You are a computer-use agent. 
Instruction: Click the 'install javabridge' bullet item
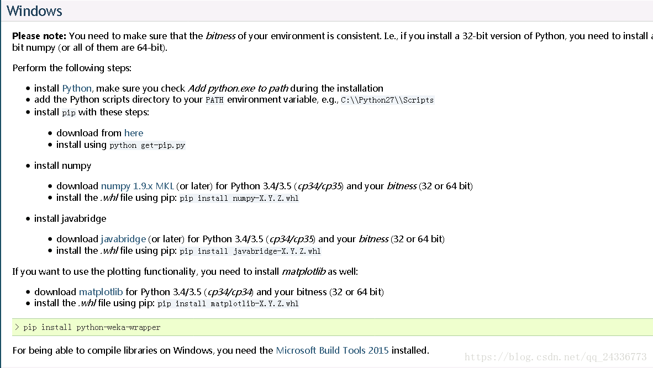coord(70,218)
